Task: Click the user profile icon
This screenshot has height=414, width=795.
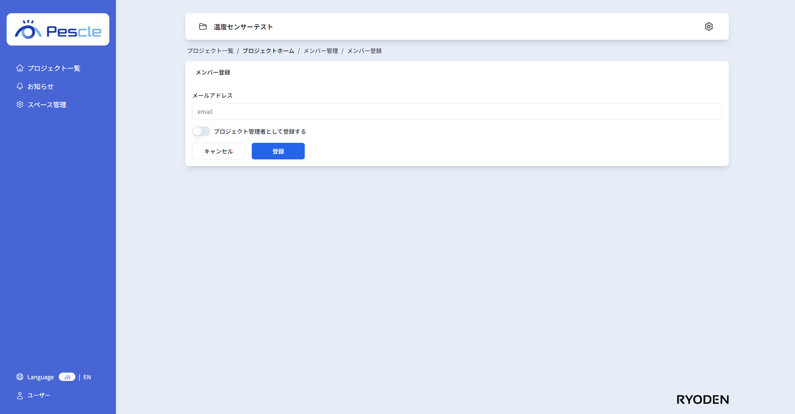Action: tap(20, 395)
